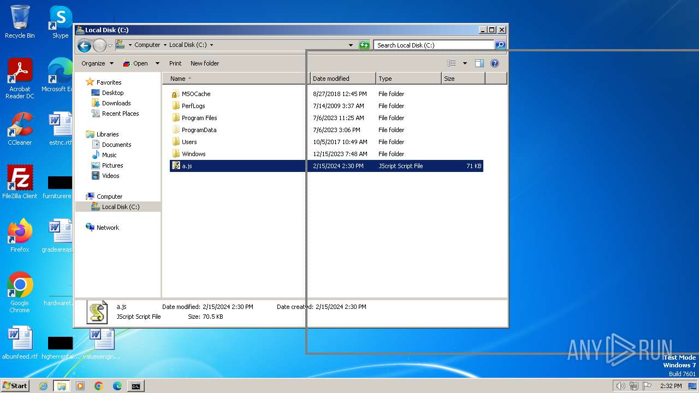Select the a.js script file
This screenshot has width=699, height=393.
[327, 166]
